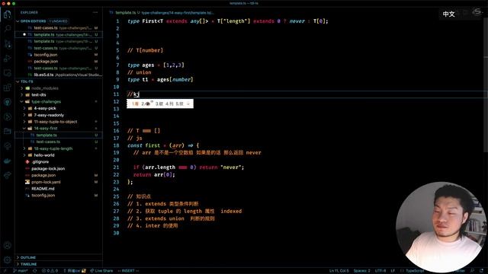Open the Source Control view icon
Image resolution: width=488 pixels, height=274 pixels.
pyautogui.click(x=7, y=44)
